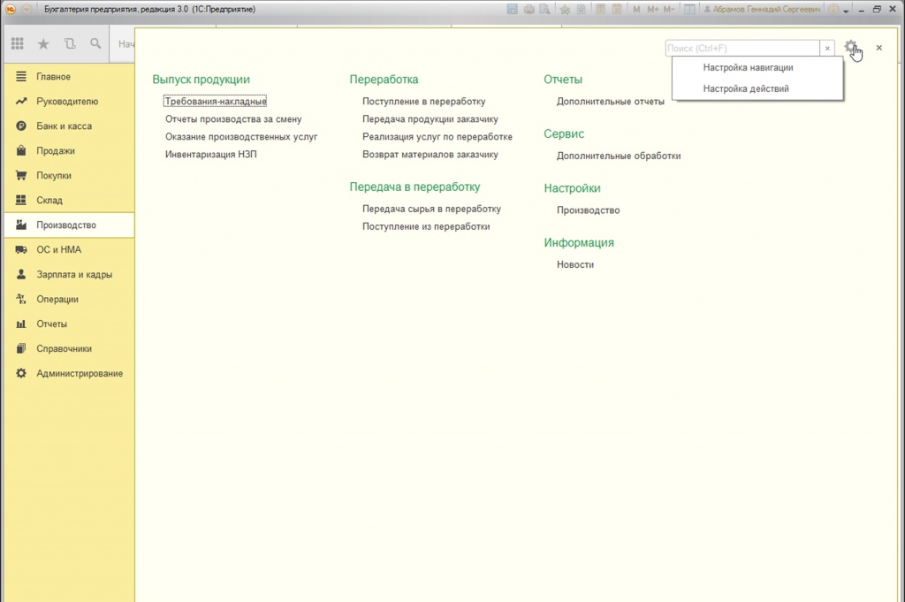The height and width of the screenshot is (602, 905).
Task: Open Favorites star icon
Action: point(43,44)
